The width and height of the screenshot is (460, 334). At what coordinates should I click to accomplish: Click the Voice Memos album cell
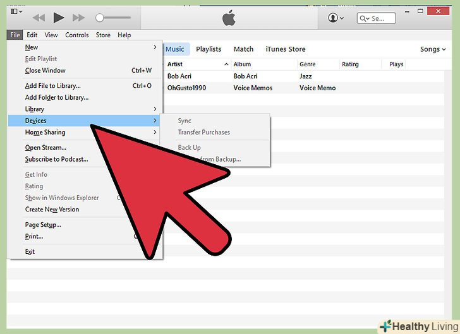253,88
